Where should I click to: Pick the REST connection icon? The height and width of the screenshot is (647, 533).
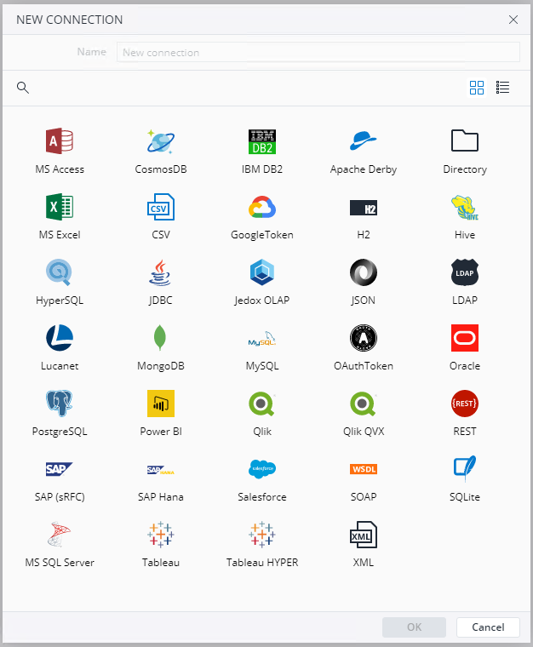pyautogui.click(x=465, y=404)
